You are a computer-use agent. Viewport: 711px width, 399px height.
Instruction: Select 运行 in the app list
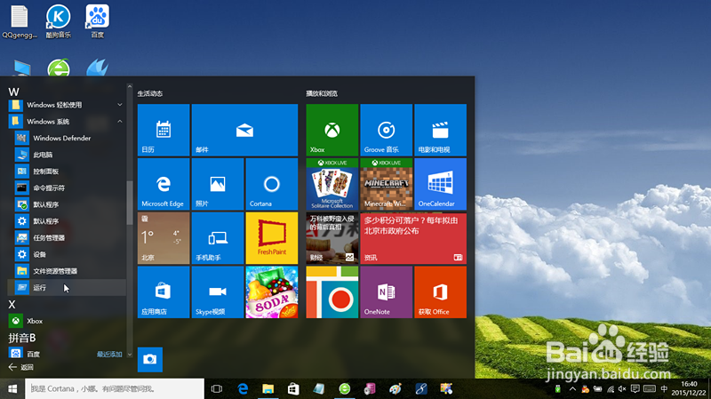66,287
